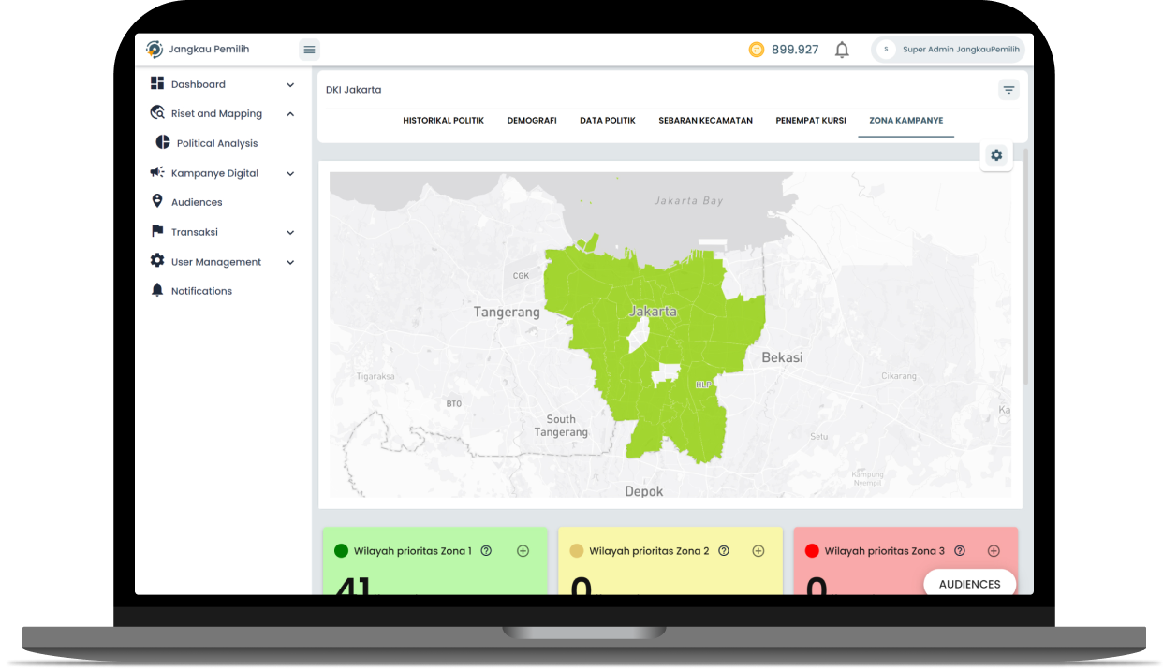1163x669 pixels.
Task: Click the filter icon beside DKI Jakarta
Action: coord(1008,90)
